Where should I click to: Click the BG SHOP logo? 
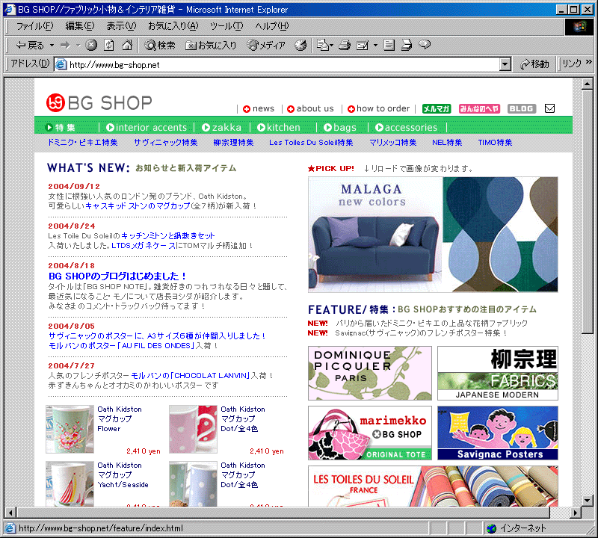point(99,103)
